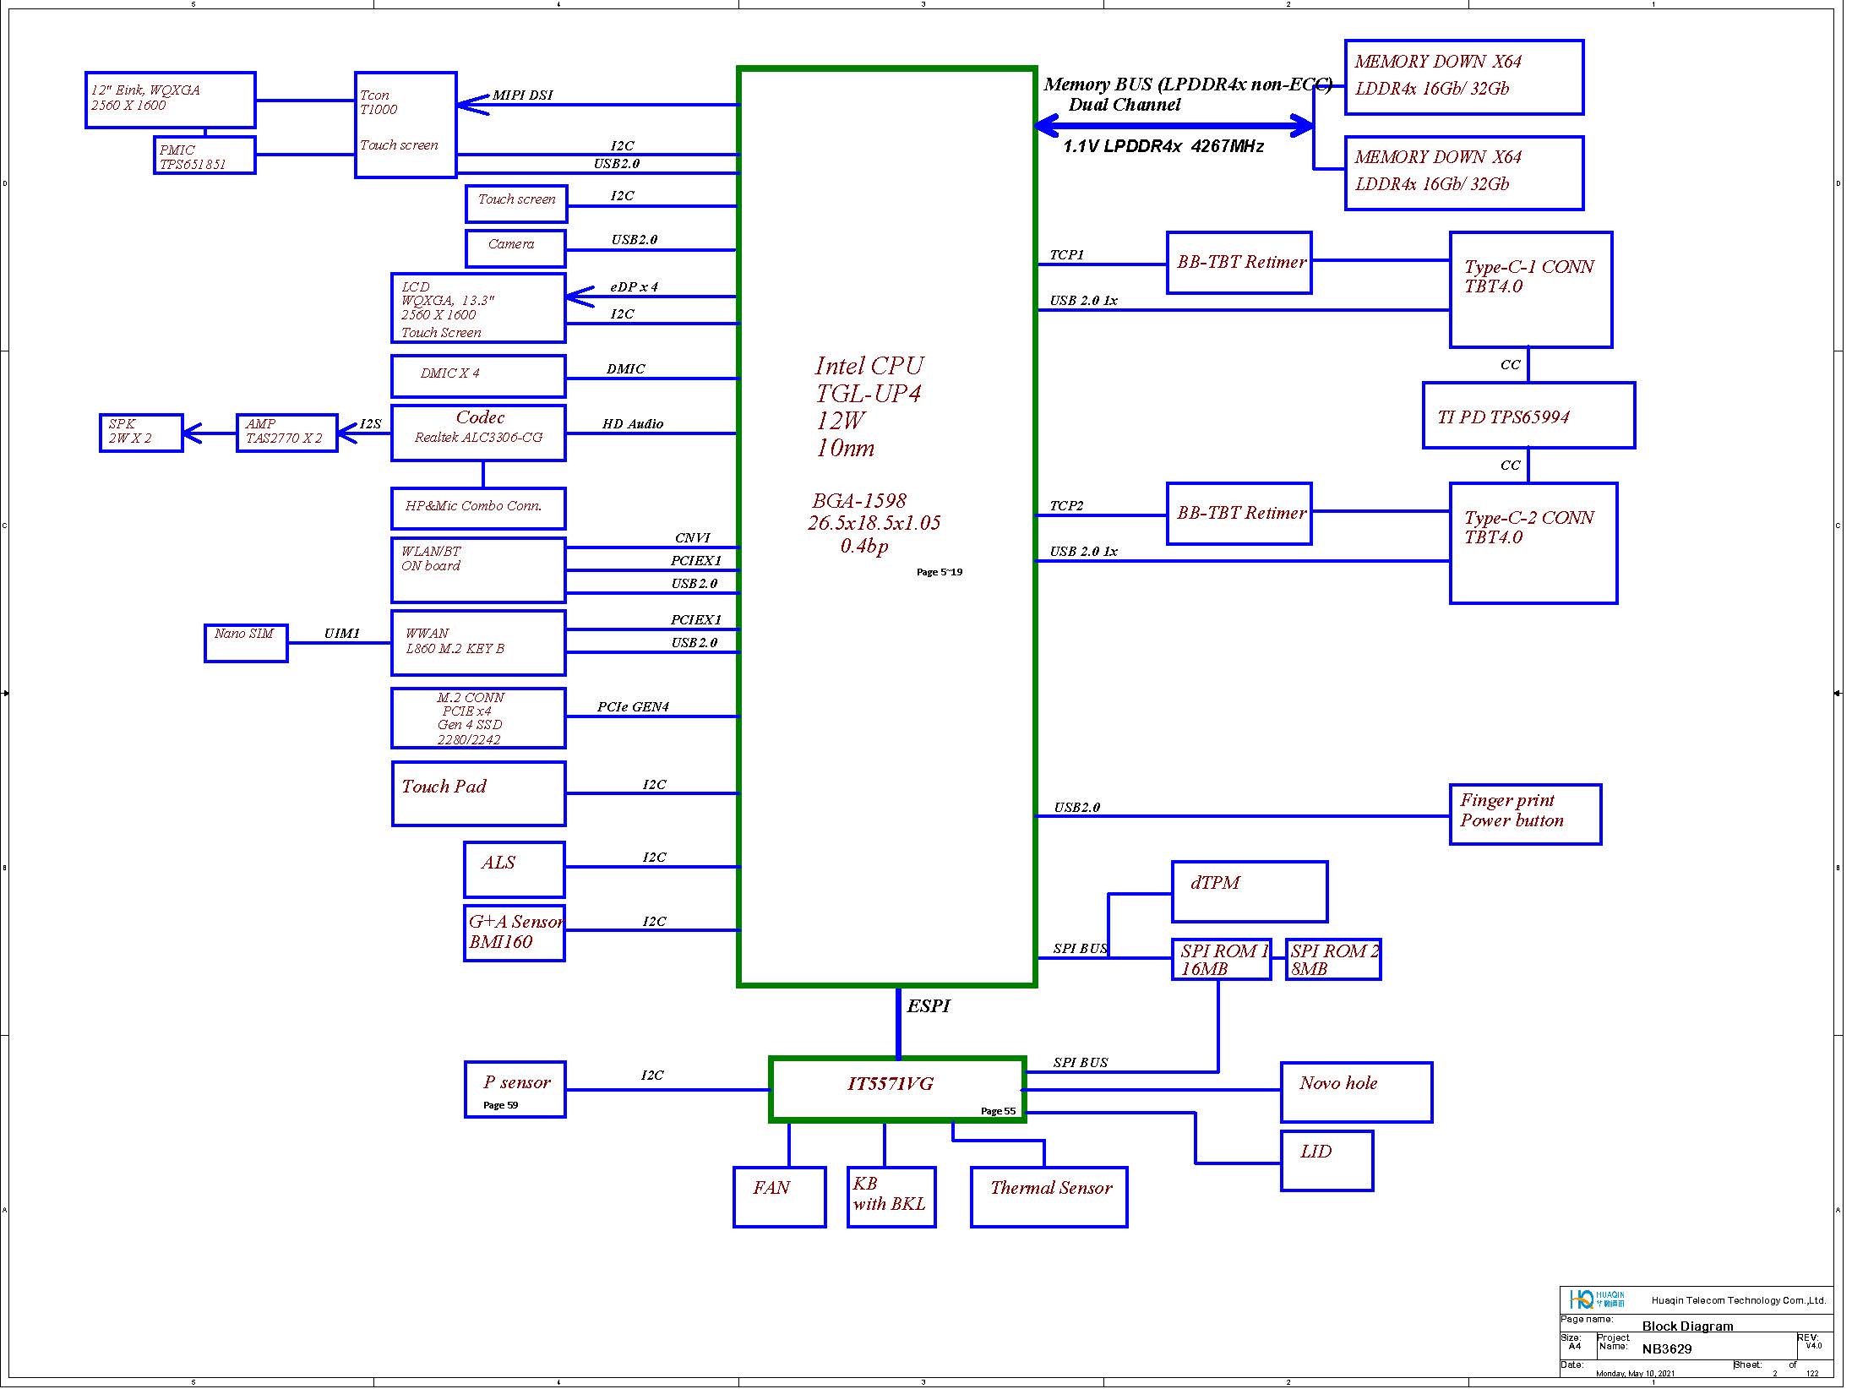Viewport: 1852px width, 1389px height.
Task: Click the WWAN L860 M.2 KEY B block
Action: tap(478, 643)
